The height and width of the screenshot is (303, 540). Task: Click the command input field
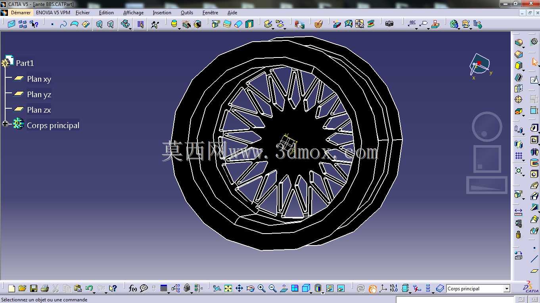click(x=455, y=300)
